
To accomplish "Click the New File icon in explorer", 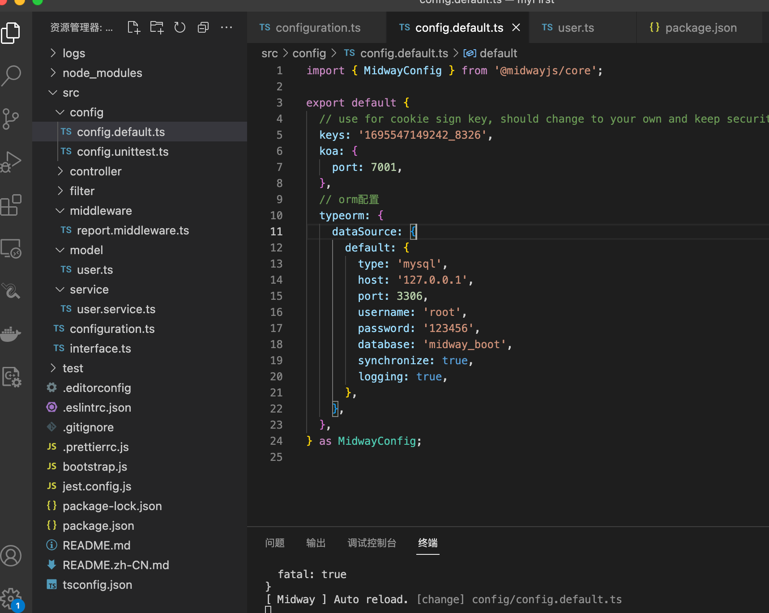I will pyautogui.click(x=133, y=28).
